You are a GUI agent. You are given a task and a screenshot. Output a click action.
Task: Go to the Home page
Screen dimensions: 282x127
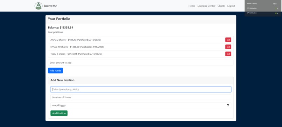[192, 6]
